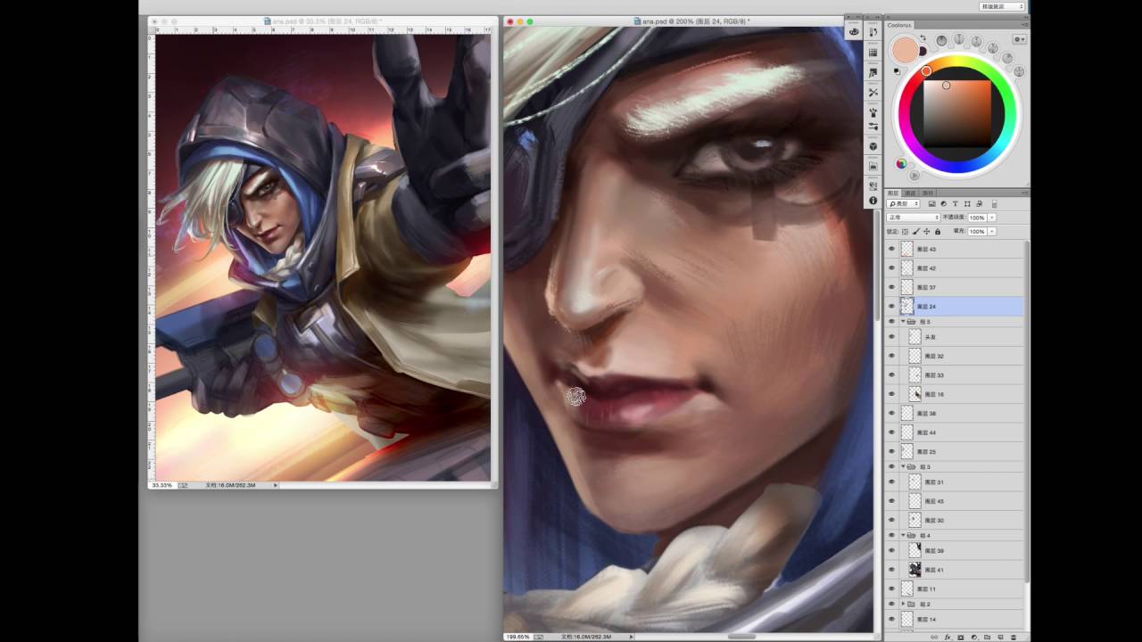Hide layer 图层 37
The height and width of the screenshot is (642, 1142).
click(x=891, y=287)
